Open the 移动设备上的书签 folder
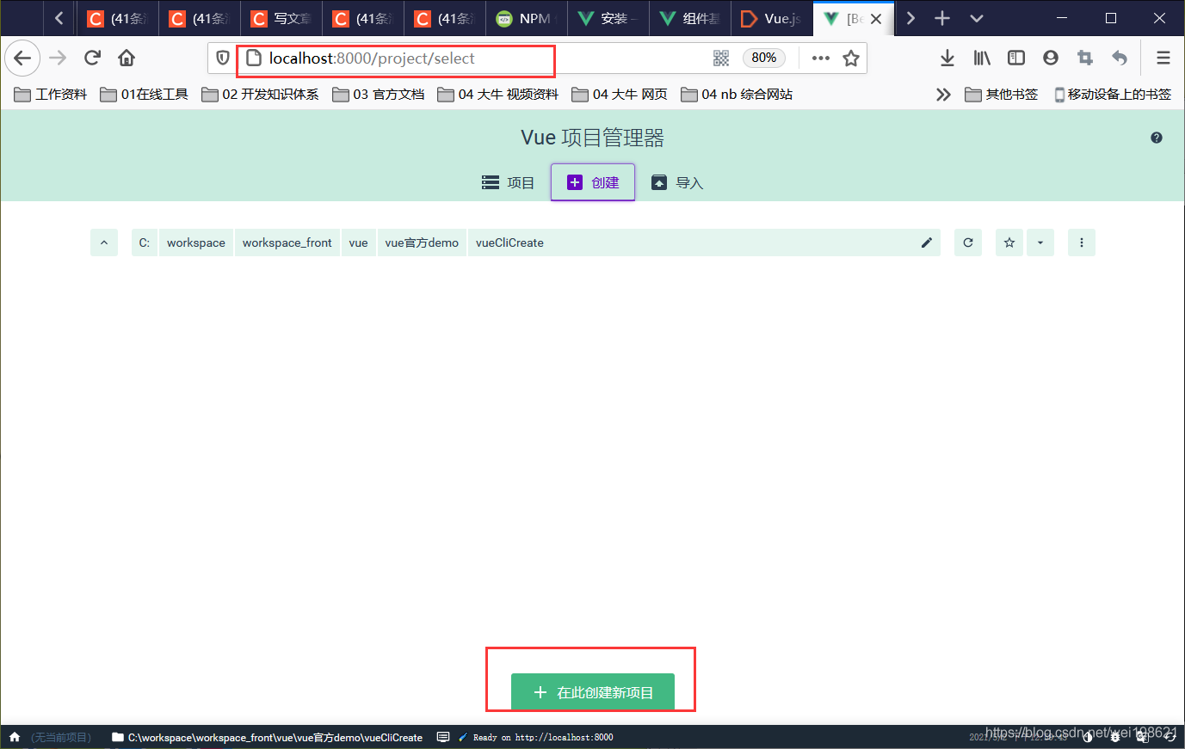 click(1113, 95)
